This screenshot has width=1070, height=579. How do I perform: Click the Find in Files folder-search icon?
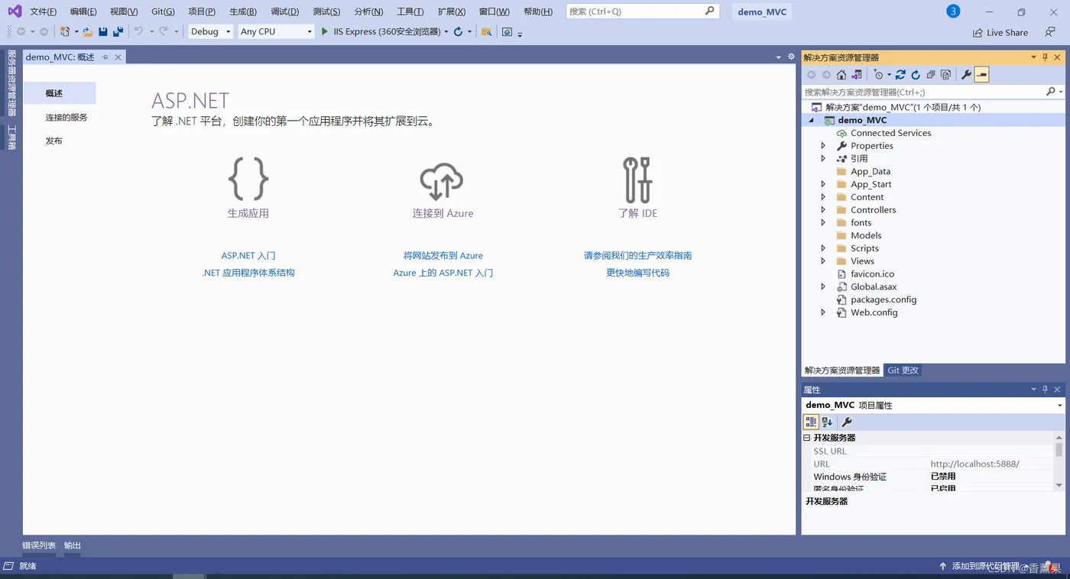point(486,31)
